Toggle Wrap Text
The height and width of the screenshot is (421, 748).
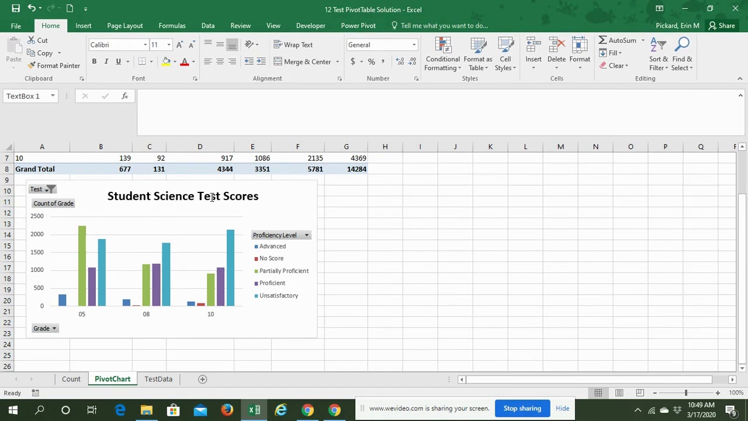pyautogui.click(x=293, y=45)
